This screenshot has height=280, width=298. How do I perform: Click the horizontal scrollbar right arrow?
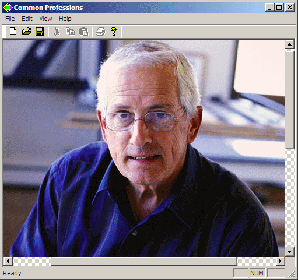point(281,261)
